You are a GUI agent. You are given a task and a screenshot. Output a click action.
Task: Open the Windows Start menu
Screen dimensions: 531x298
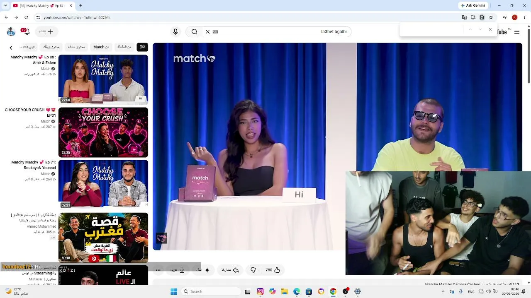point(174,291)
